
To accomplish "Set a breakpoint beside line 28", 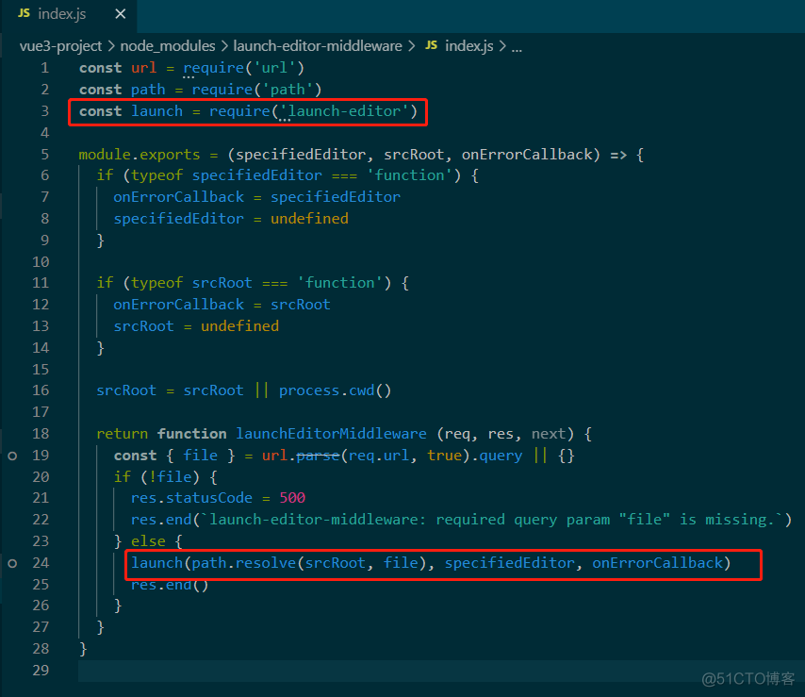I will [x=12, y=648].
